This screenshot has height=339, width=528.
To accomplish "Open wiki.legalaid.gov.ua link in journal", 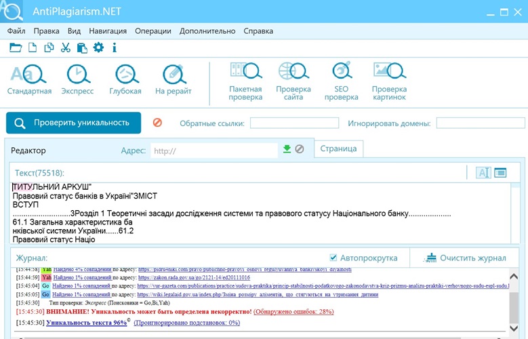I will 258,294.
